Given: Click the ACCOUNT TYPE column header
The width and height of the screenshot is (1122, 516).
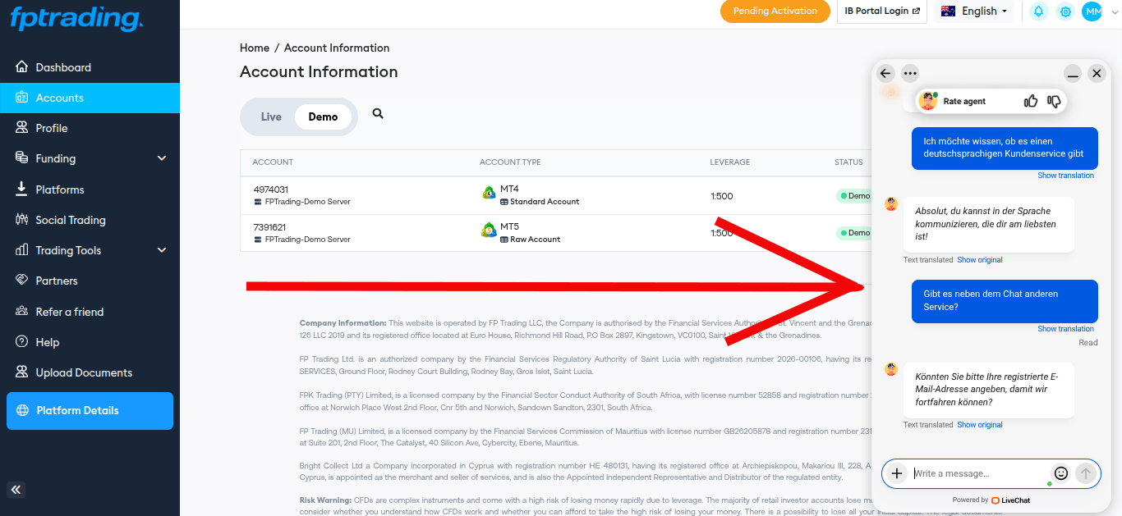Looking at the screenshot, I should pos(510,162).
